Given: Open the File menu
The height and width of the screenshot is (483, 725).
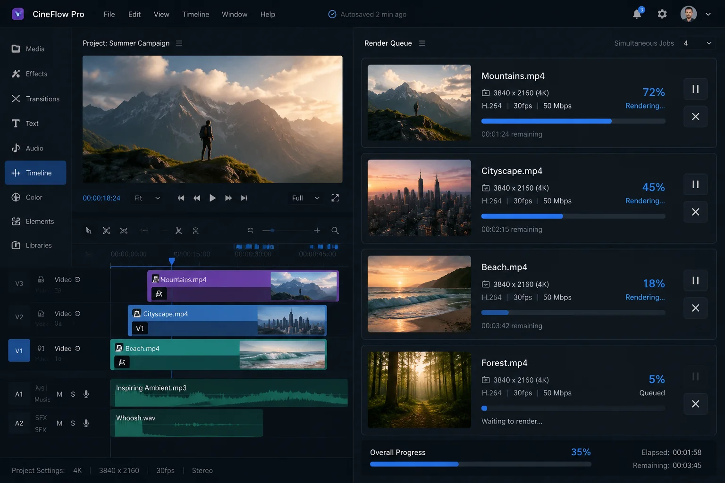Looking at the screenshot, I should (x=110, y=14).
